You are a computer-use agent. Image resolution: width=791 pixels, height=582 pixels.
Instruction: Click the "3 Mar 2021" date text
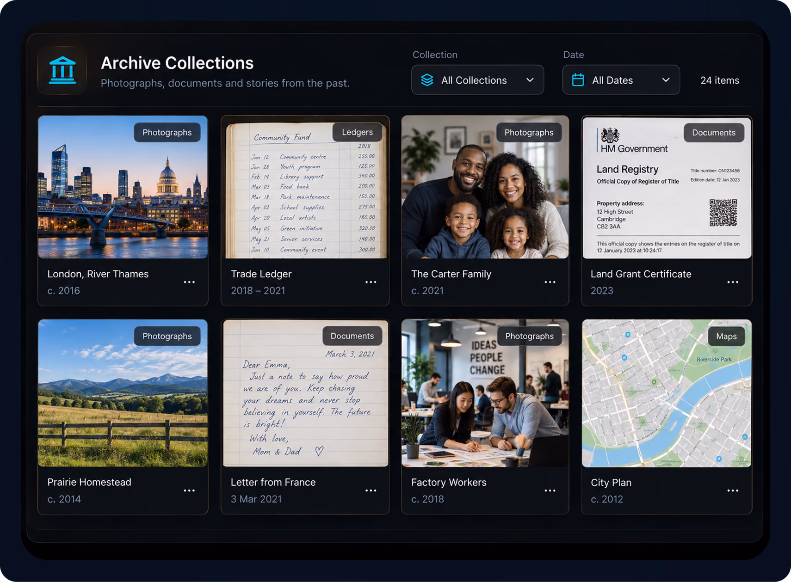pos(256,499)
